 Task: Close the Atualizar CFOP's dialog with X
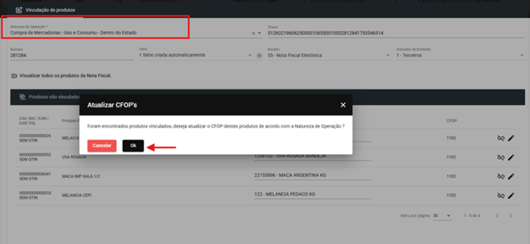pos(343,105)
